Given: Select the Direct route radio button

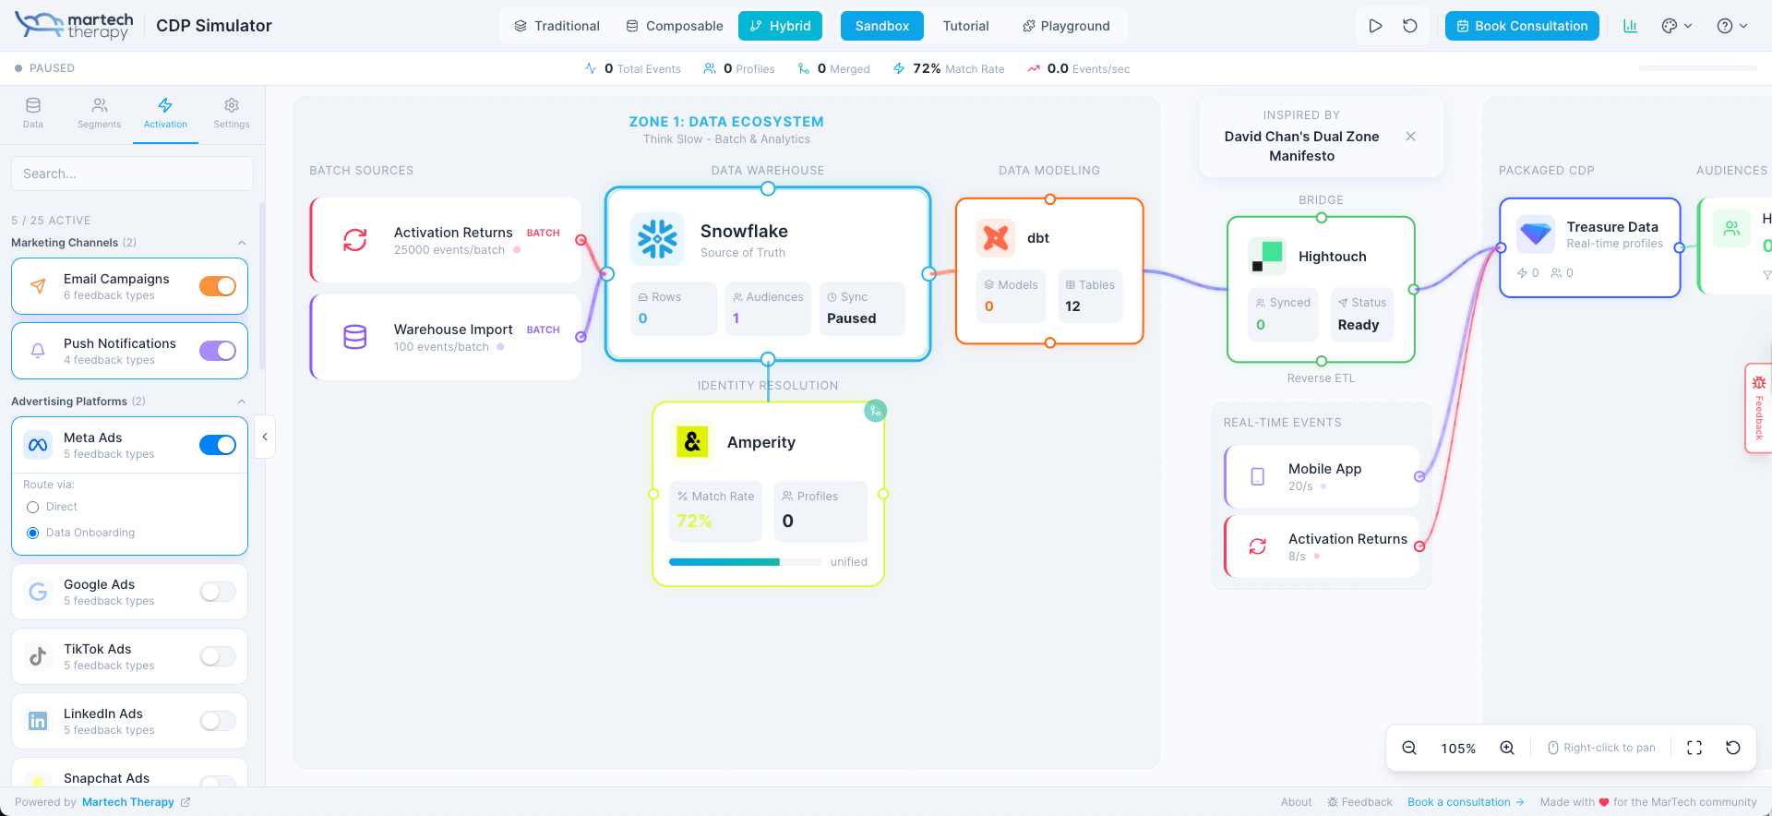Looking at the screenshot, I should pos(33,507).
